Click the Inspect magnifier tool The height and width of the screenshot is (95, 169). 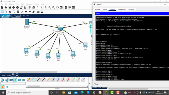click(6, 12)
